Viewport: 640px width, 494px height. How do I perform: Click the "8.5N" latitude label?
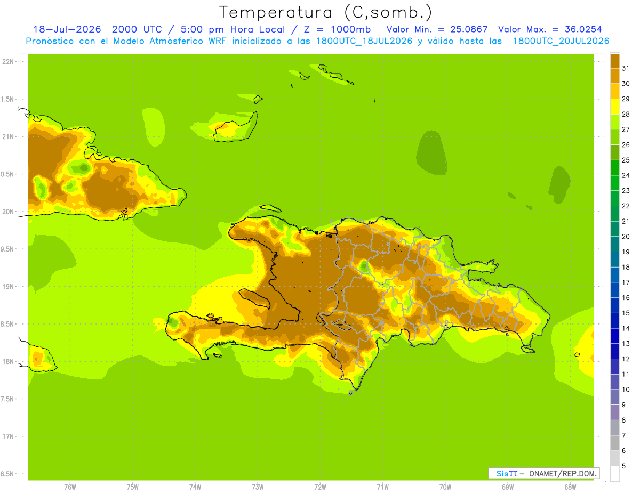7,324
